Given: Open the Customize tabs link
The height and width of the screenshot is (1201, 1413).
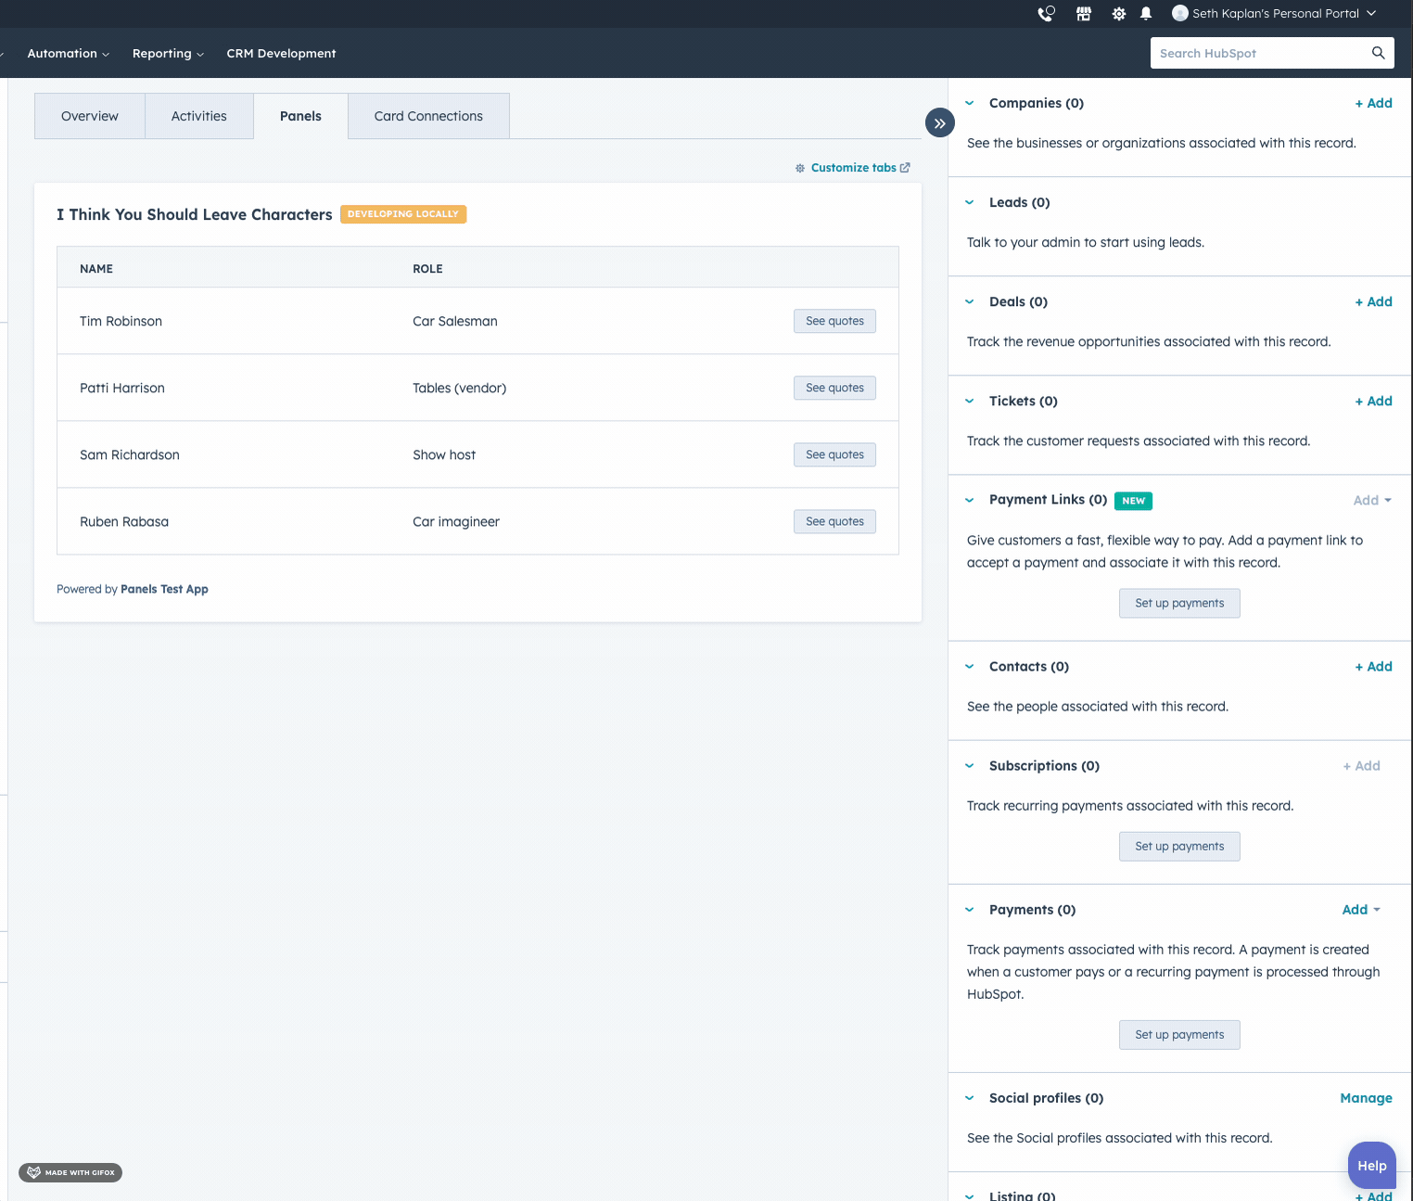Looking at the screenshot, I should (x=853, y=168).
